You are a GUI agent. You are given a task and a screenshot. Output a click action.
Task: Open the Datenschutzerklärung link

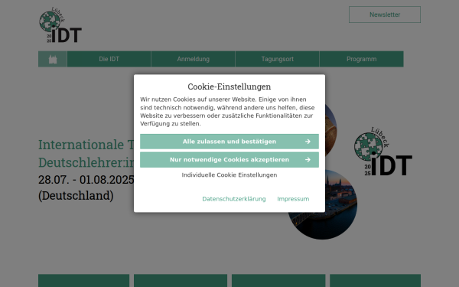(234, 199)
